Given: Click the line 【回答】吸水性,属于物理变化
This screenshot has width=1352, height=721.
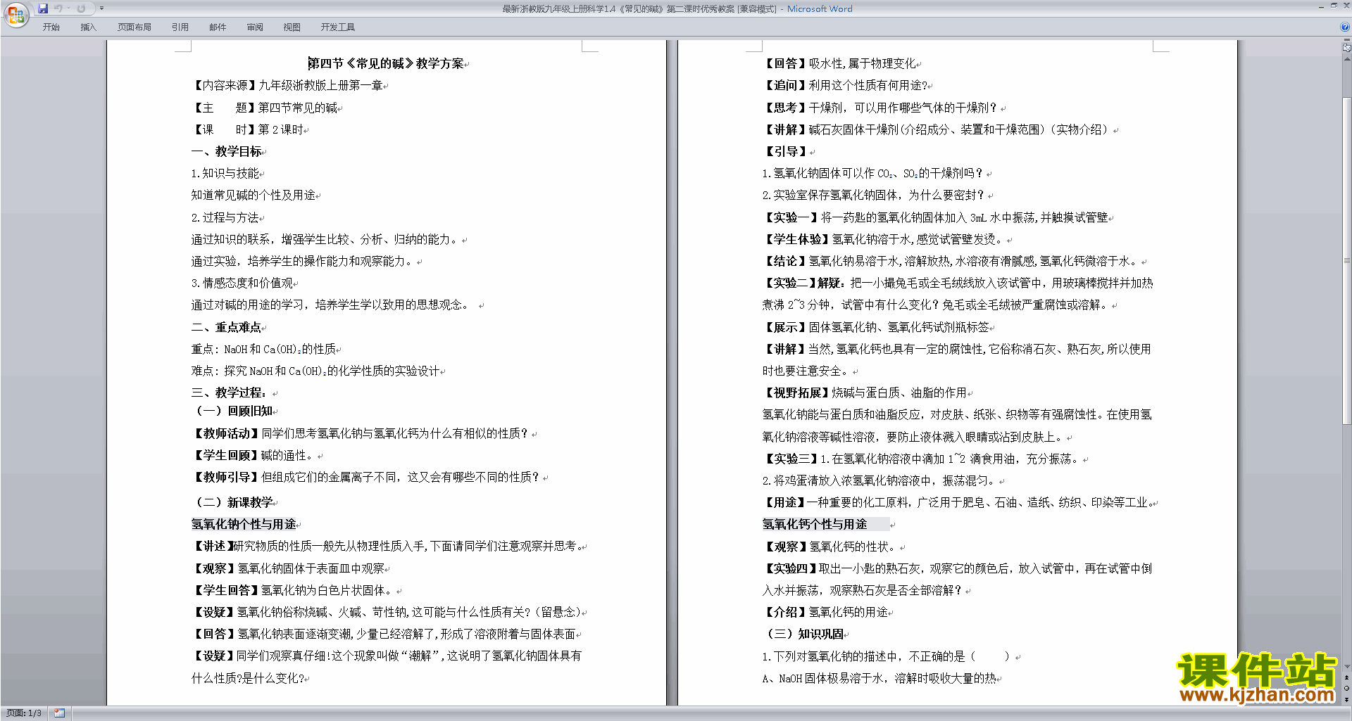Looking at the screenshot, I should pyautogui.click(x=839, y=63).
